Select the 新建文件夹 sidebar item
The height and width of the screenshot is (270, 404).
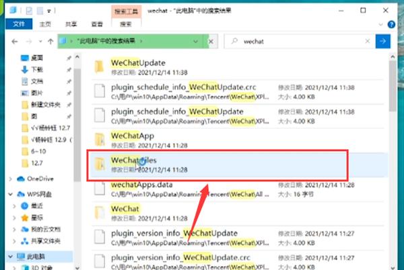click(45, 105)
